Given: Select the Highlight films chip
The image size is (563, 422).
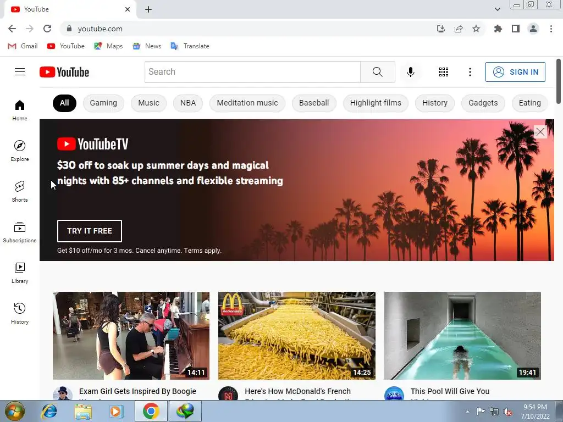Looking at the screenshot, I should pyautogui.click(x=376, y=103).
